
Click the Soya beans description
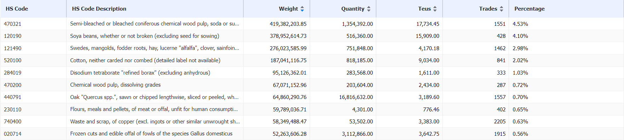(x=144, y=36)
